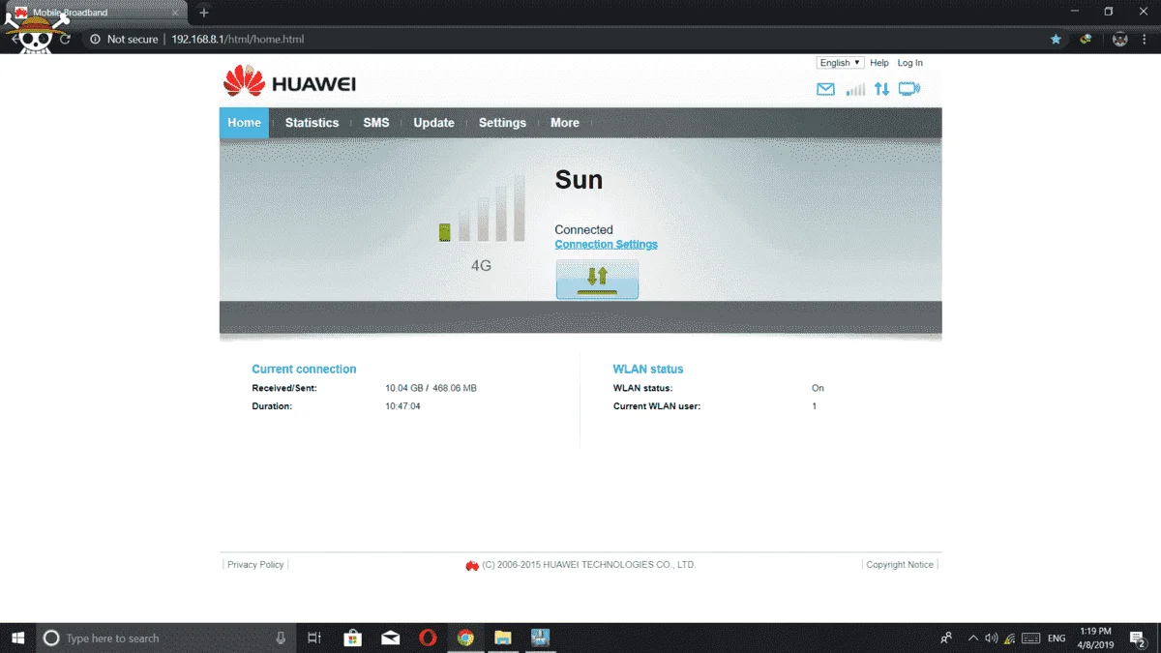Click the green SIM card icon
1161x653 pixels.
(445, 232)
